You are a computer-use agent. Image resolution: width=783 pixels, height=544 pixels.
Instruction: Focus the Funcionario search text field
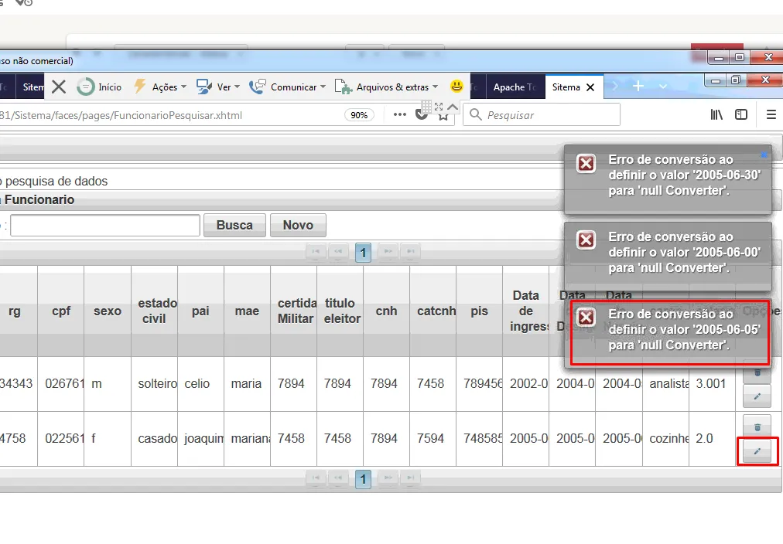pyautogui.click(x=105, y=226)
